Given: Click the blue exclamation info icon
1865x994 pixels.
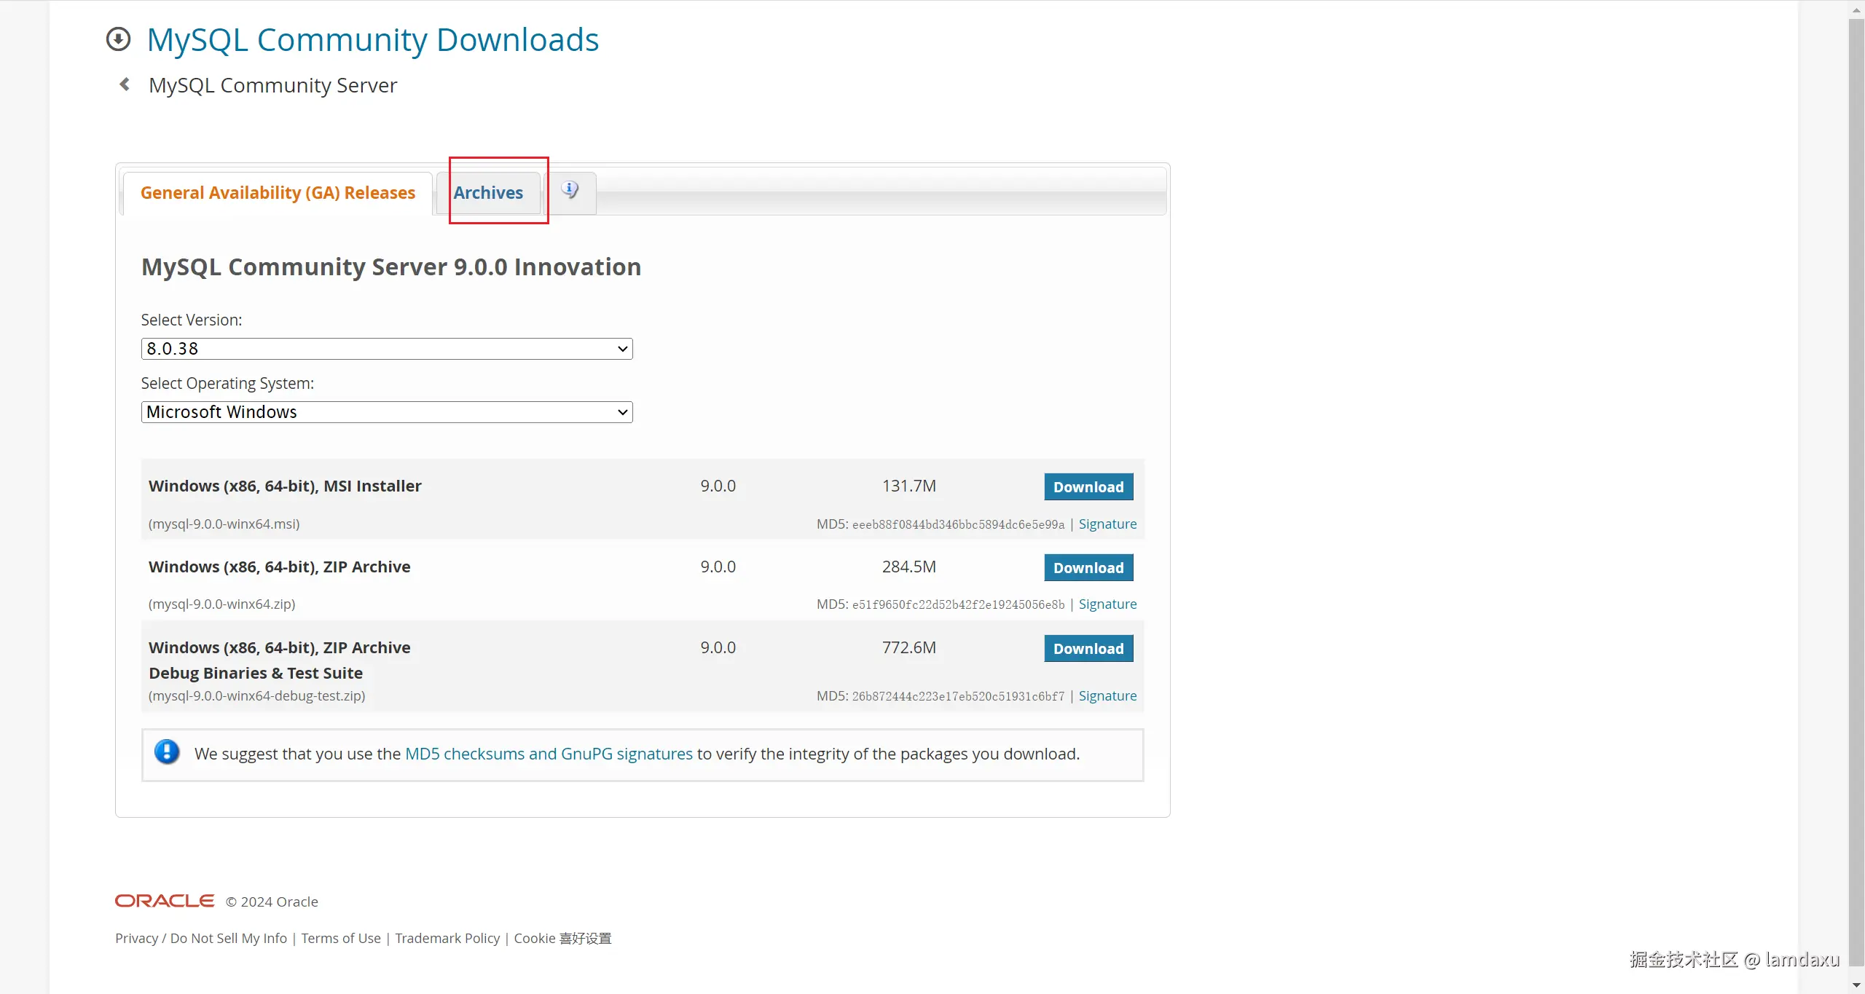Looking at the screenshot, I should click(x=167, y=752).
